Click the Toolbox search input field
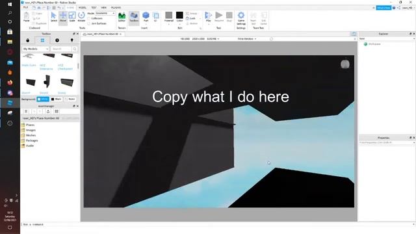This screenshot has height=234, width=416. coord(61,49)
